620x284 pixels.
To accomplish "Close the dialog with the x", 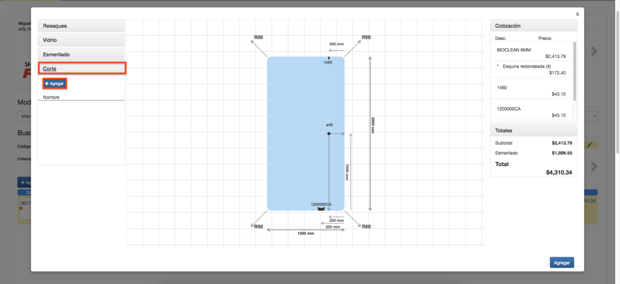I will point(577,13).
